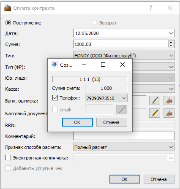Expand the Юр. лицо dropdown
The width and height of the screenshot is (180, 189).
point(171,78)
